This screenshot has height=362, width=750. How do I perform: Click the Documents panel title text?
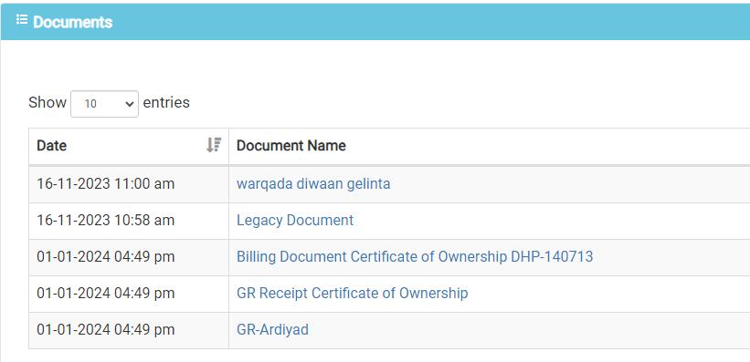pyautogui.click(x=73, y=22)
